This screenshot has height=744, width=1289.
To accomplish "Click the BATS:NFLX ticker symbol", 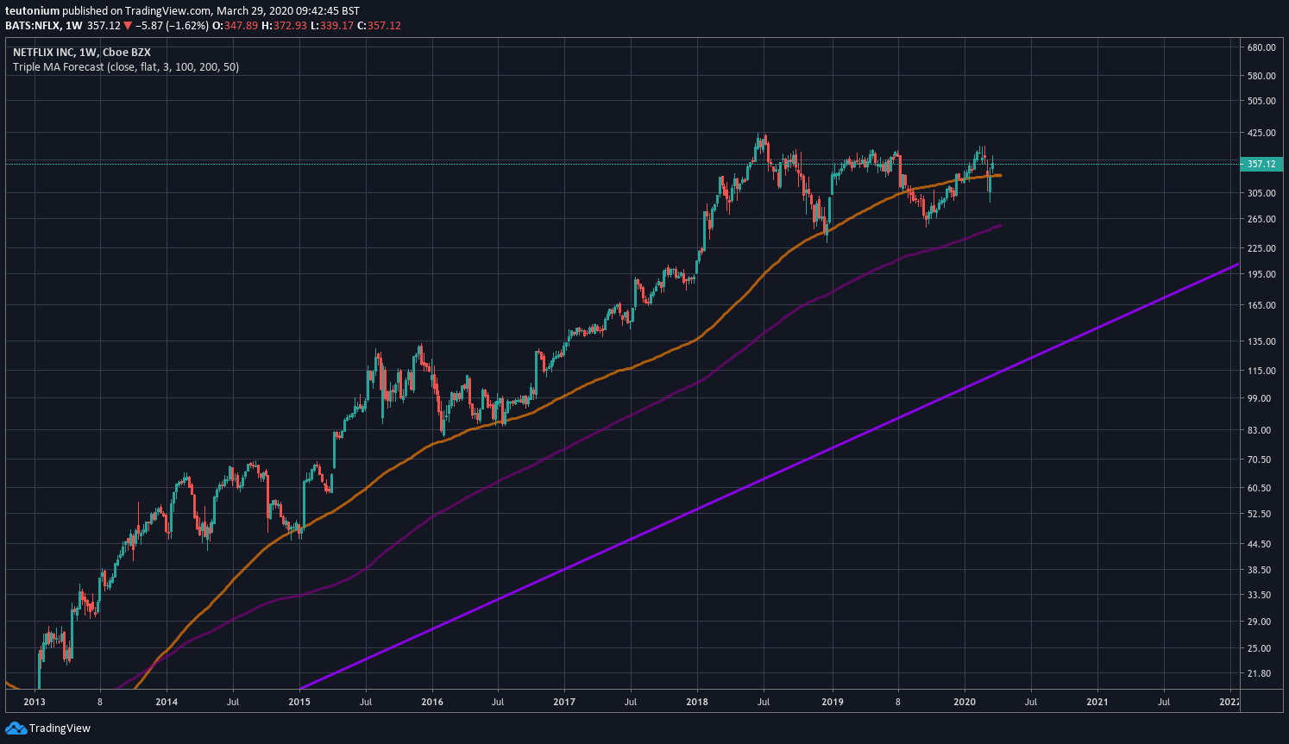I will [32, 26].
